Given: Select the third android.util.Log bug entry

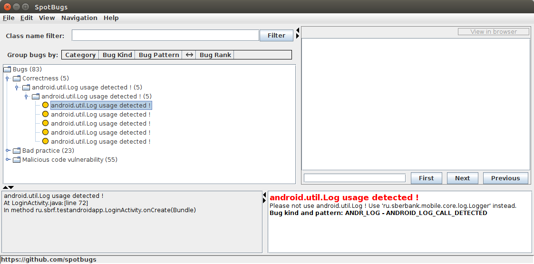Looking at the screenshot, I should click(100, 123).
